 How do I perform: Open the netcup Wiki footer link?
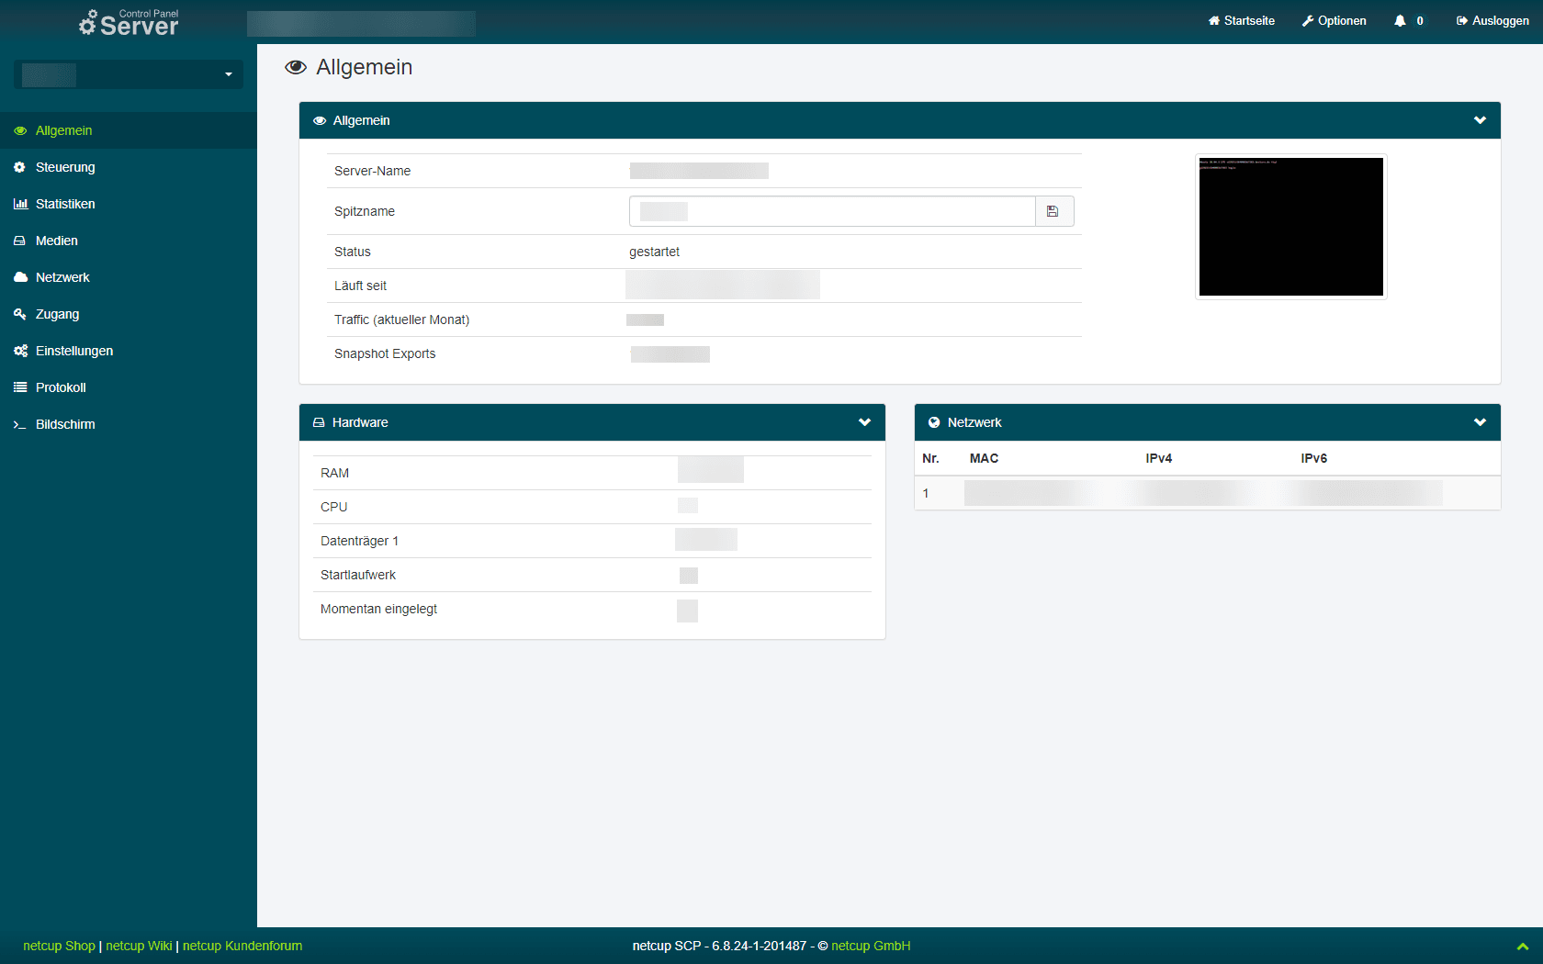pyautogui.click(x=139, y=946)
